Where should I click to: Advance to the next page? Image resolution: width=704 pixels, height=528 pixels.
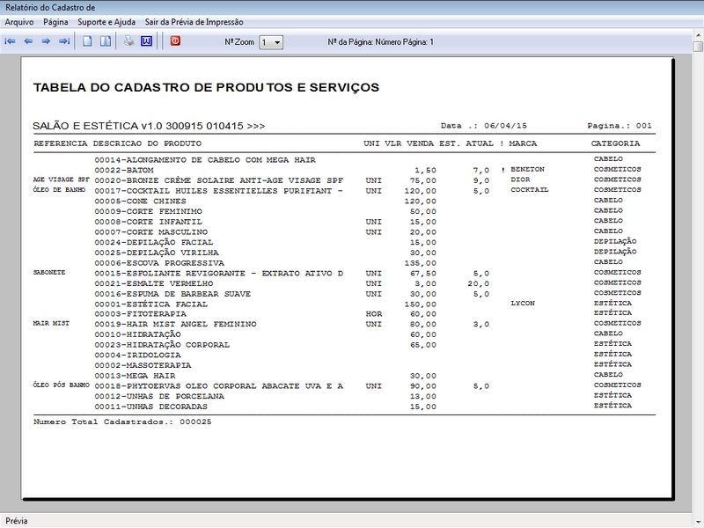[x=46, y=41]
